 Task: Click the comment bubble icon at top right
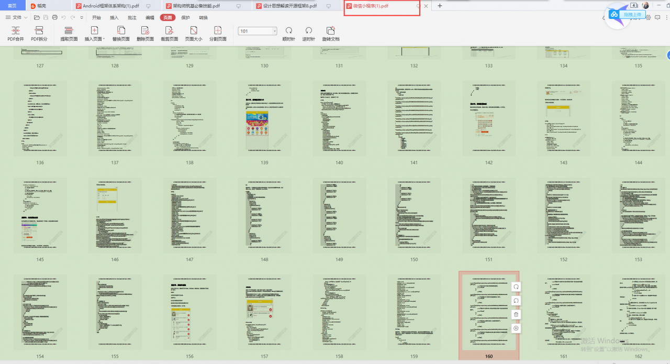[x=657, y=17]
